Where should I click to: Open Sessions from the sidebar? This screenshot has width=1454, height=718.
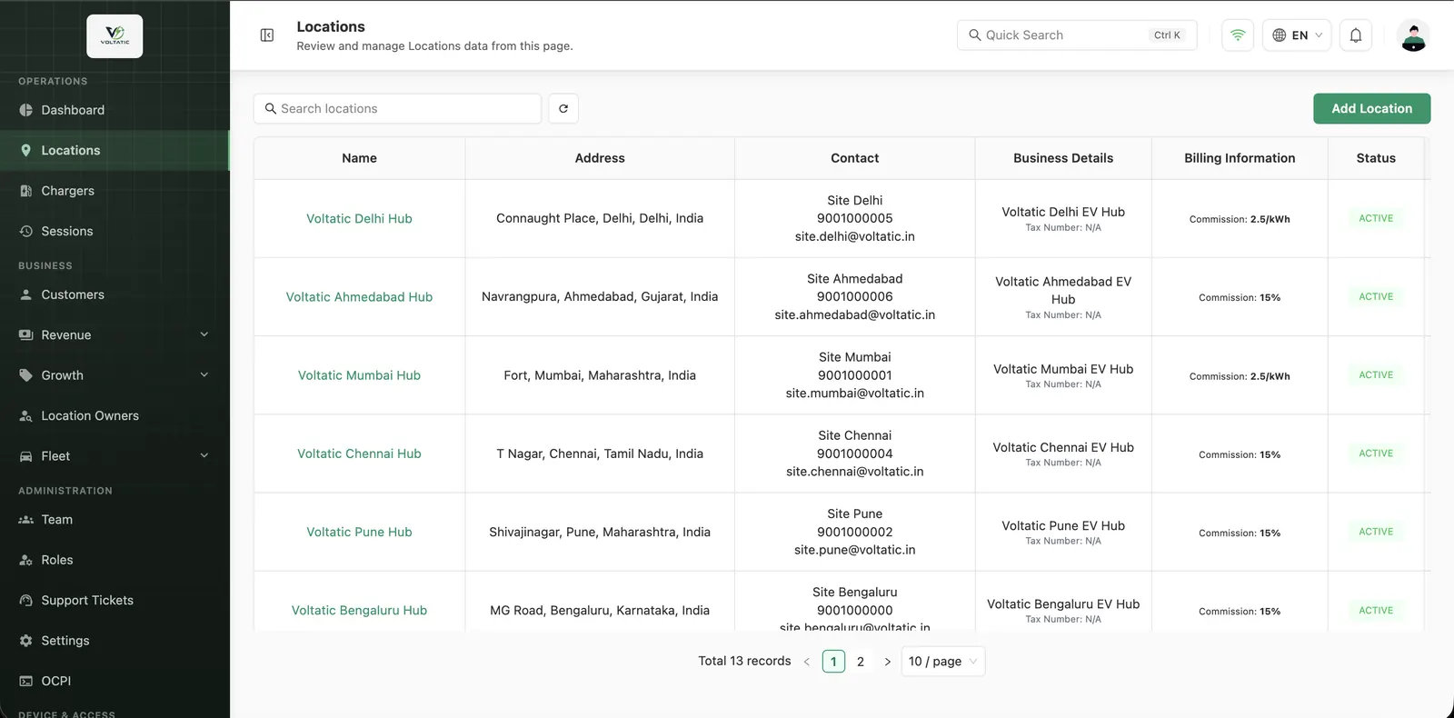(x=115, y=232)
